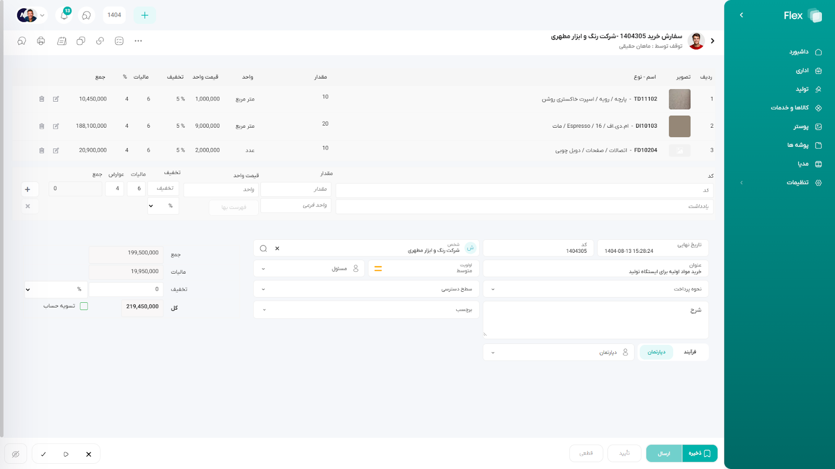
Task: Print the purchase order via printer icon
Action: tap(41, 41)
